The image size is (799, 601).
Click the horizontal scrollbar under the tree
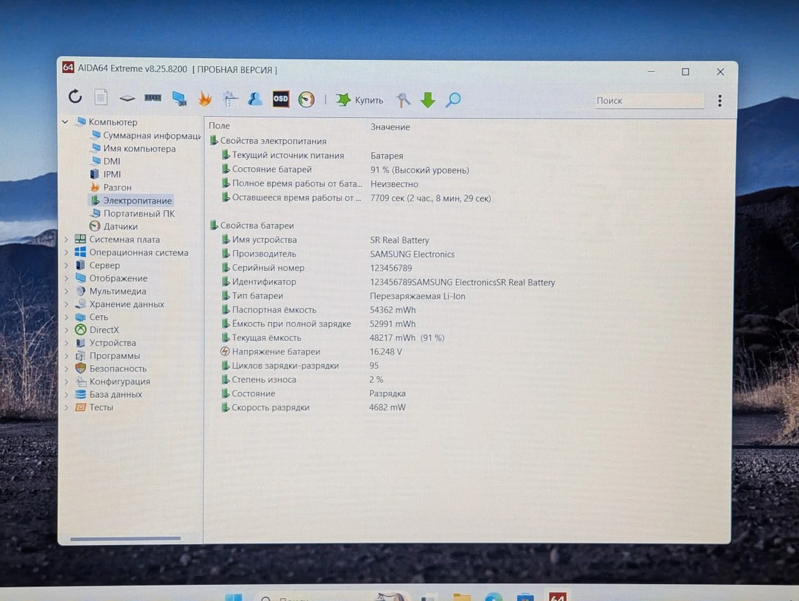(x=125, y=538)
